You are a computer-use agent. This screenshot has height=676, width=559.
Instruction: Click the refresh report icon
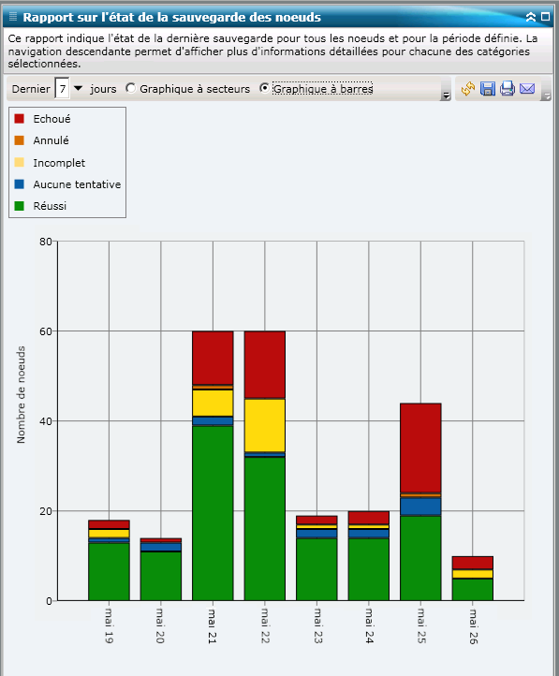click(x=467, y=88)
